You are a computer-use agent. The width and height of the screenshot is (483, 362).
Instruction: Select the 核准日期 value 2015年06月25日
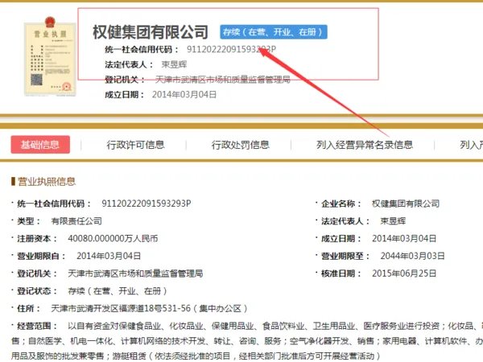(x=404, y=274)
